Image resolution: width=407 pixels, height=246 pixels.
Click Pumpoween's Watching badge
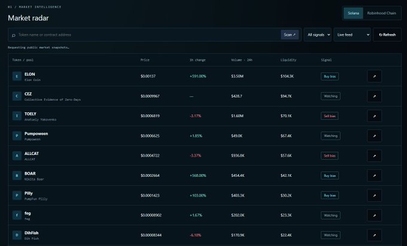click(330, 136)
